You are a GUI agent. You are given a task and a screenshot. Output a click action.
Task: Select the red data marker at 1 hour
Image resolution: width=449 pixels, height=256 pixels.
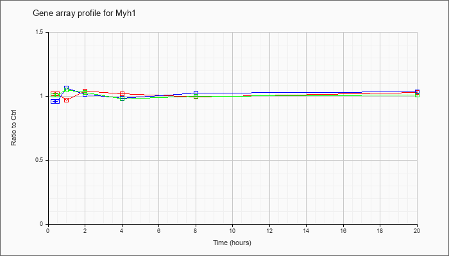(x=66, y=100)
